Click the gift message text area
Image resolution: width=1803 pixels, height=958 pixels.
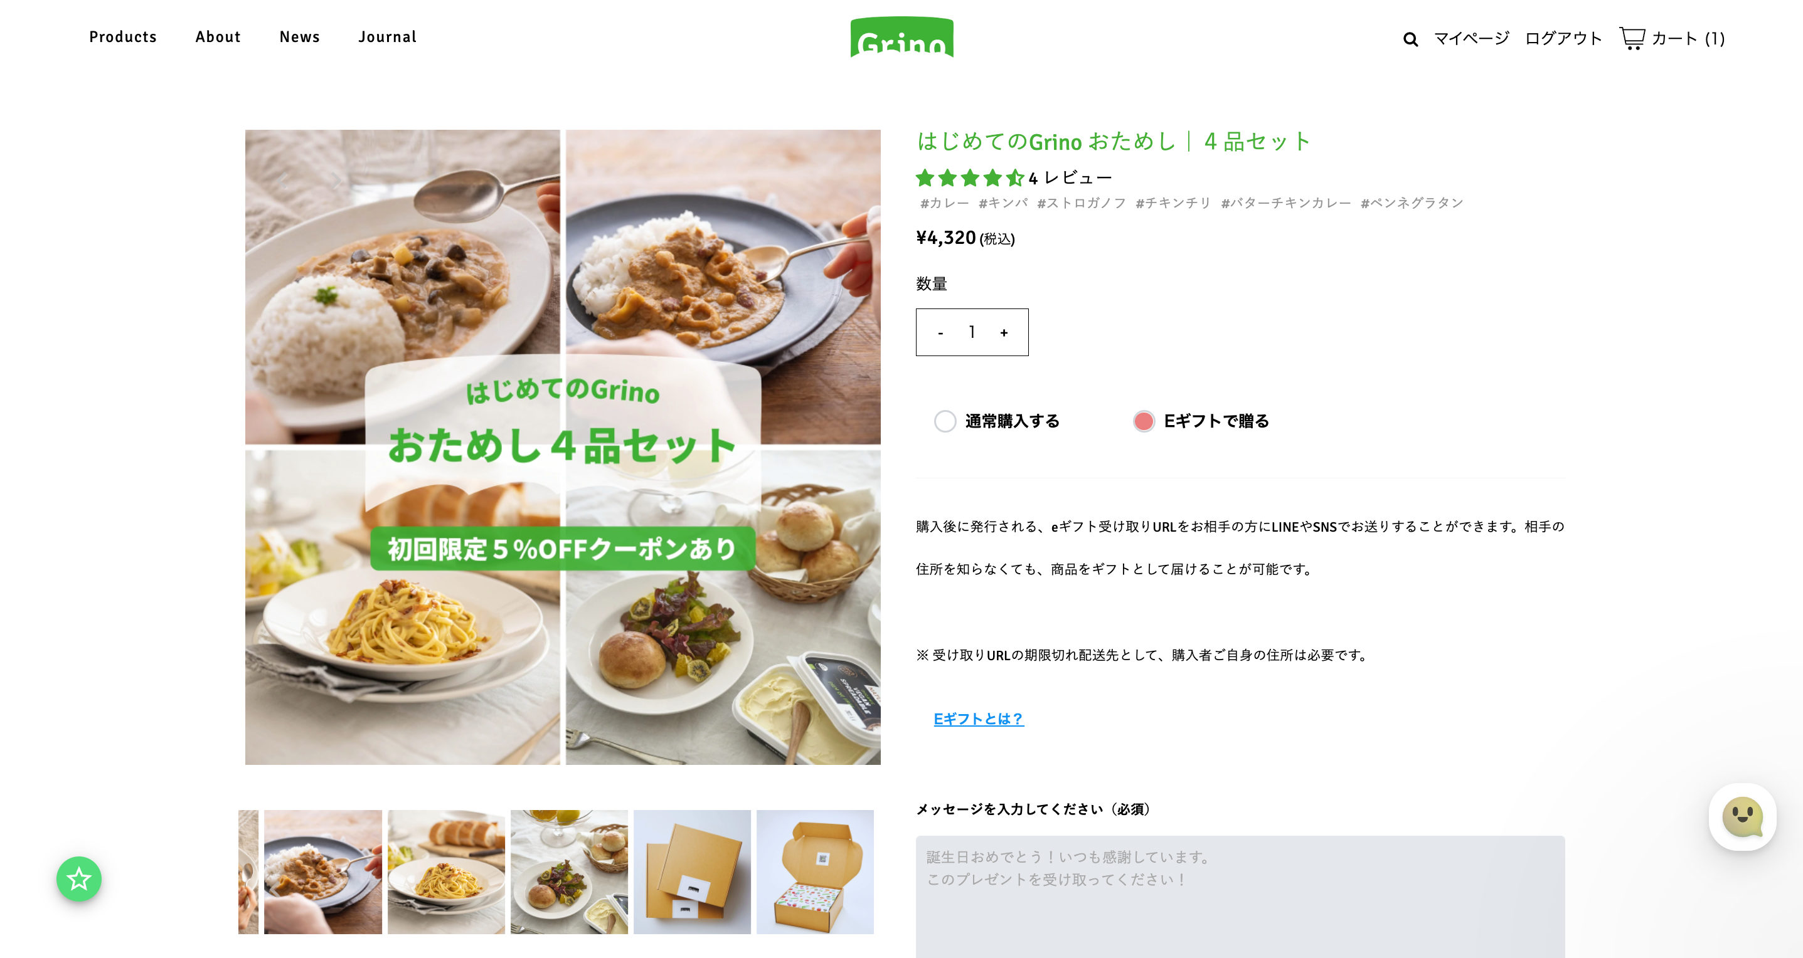(x=1240, y=896)
